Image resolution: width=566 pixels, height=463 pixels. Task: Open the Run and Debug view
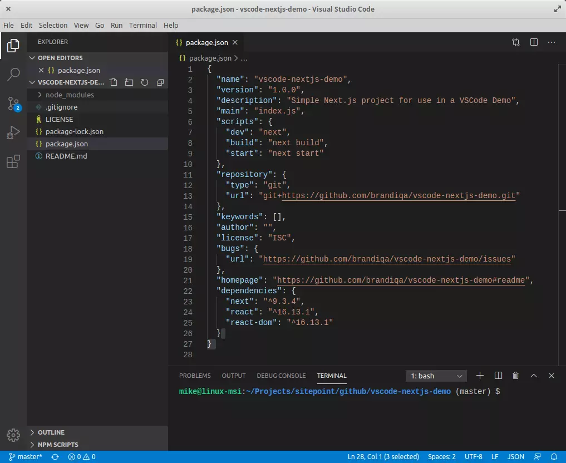[x=13, y=132]
